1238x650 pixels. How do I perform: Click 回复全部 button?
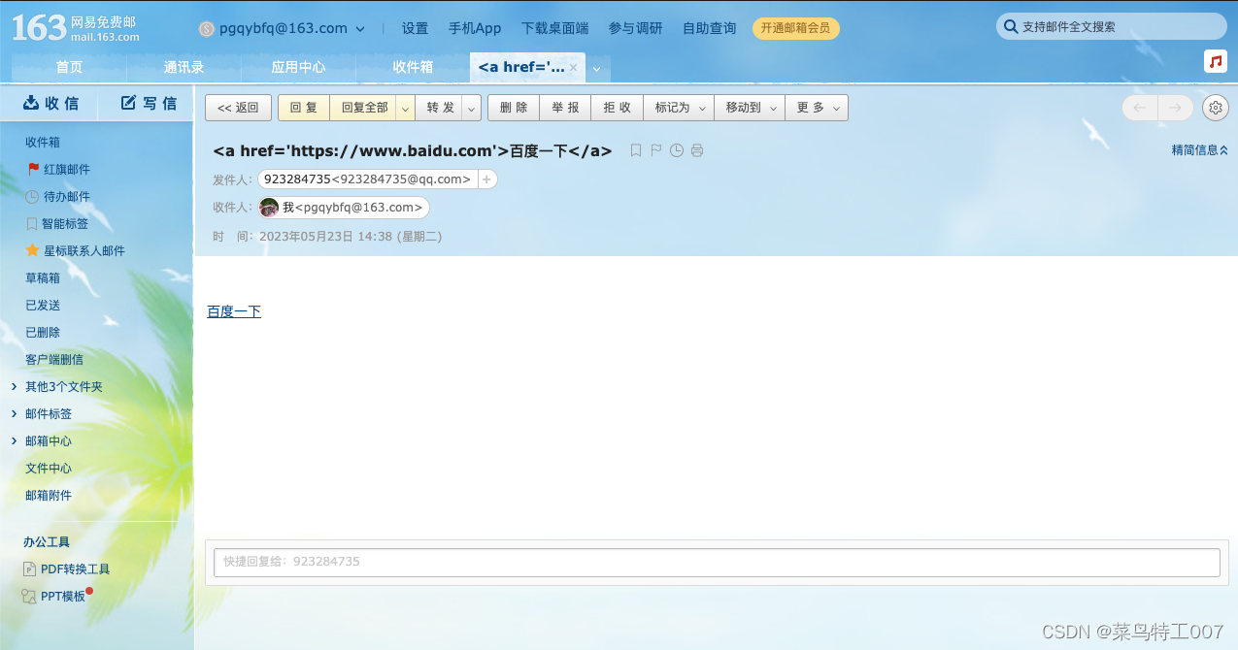pos(364,108)
